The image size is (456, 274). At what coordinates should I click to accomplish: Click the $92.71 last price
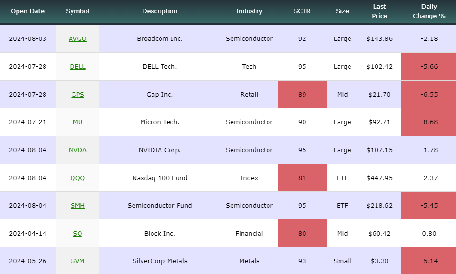(x=379, y=122)
